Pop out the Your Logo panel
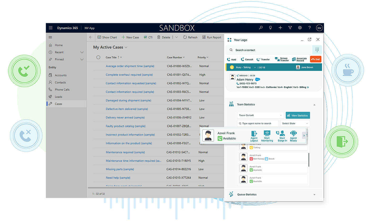 point(309,39)
